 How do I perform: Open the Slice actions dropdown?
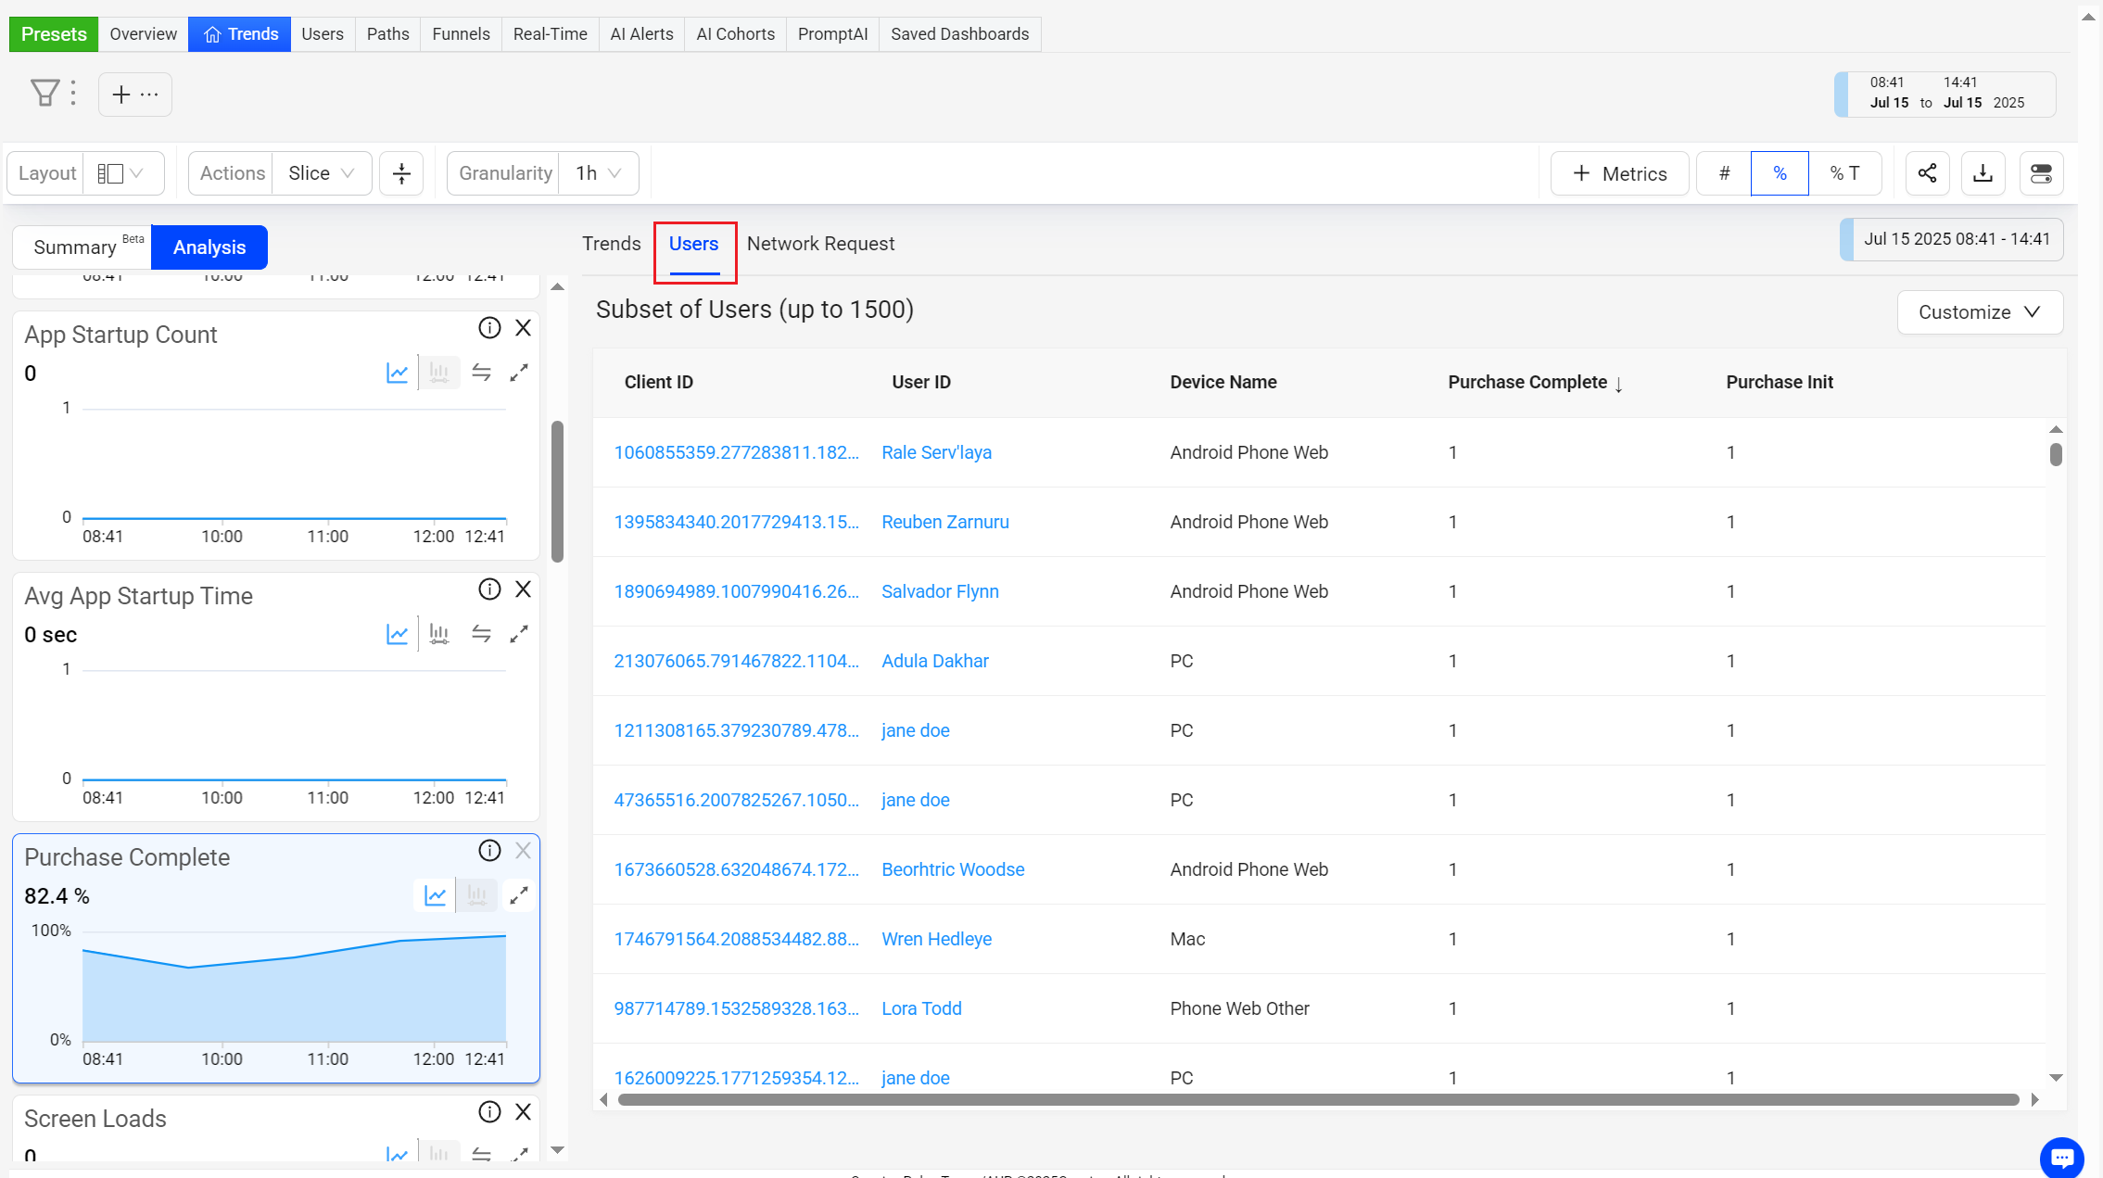tap(321, 173)
